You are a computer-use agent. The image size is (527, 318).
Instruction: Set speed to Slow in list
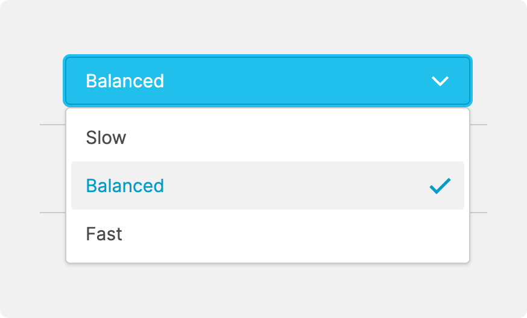(267, 137)
